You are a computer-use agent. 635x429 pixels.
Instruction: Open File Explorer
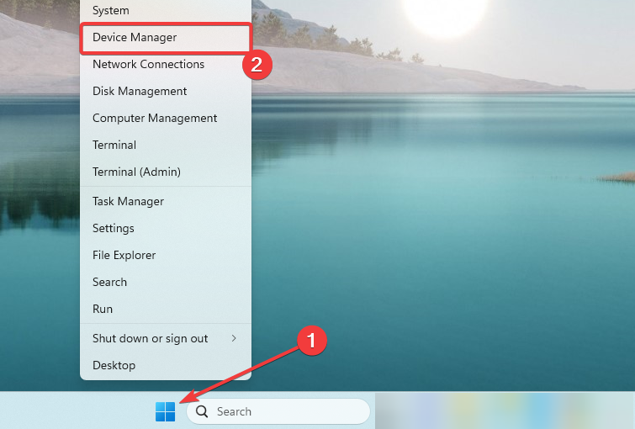[x=166, y=255]
